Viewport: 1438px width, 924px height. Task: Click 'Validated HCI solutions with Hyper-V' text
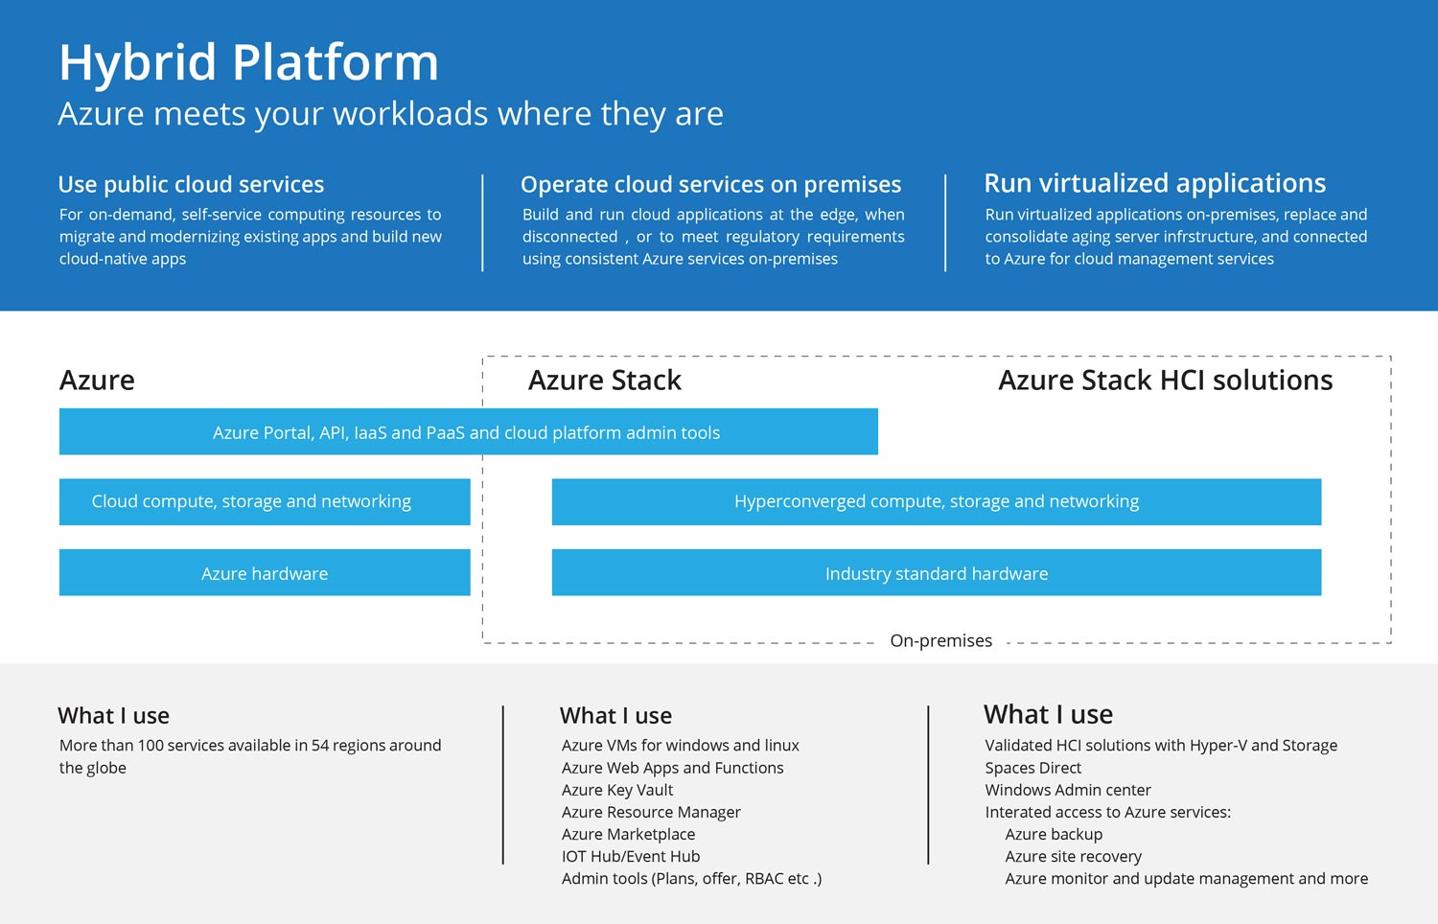coord(1161,756)
